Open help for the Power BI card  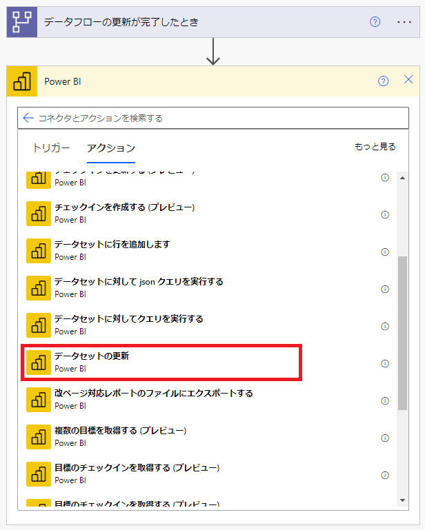click(x=383, y=81)
